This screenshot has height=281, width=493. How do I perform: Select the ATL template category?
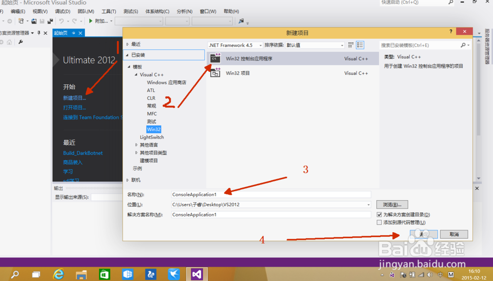[x=151, y=90]
